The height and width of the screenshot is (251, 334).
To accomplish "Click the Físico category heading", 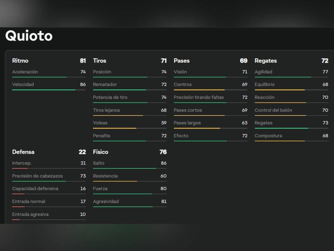I will tap(100, 152).
